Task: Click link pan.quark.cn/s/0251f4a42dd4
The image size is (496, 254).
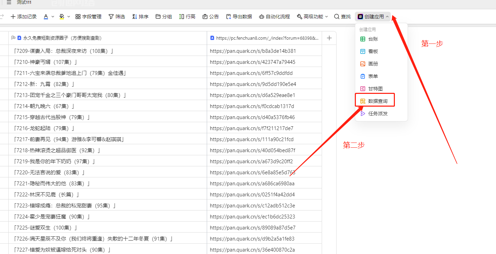Action: point(252,195)
